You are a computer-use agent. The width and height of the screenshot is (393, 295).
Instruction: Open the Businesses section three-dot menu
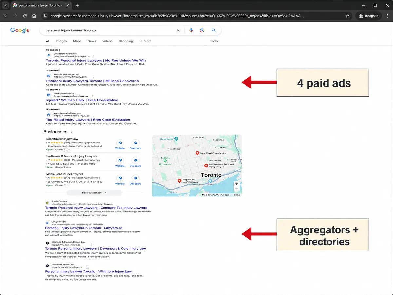pos(72,132)
